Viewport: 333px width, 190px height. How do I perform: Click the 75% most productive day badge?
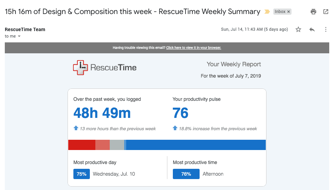coord(82,174)
